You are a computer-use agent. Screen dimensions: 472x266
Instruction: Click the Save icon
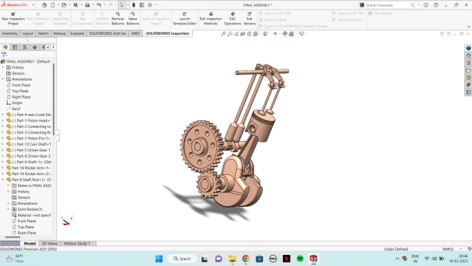pyautogui.click(x=76, y=5)
